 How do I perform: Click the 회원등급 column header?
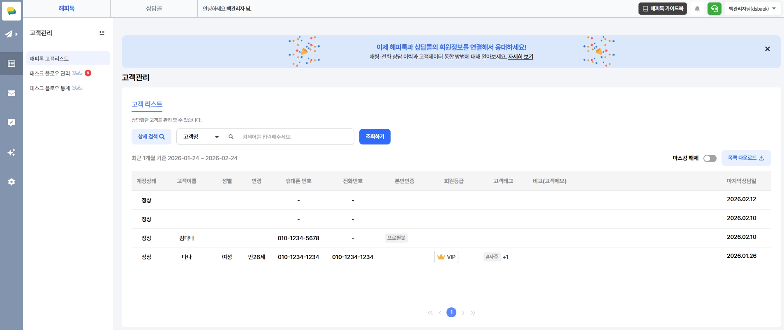(x=454, y=181)
